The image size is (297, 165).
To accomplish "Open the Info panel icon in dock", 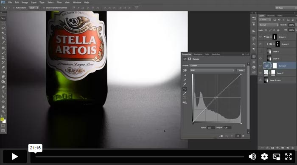I will click(254, 67).
